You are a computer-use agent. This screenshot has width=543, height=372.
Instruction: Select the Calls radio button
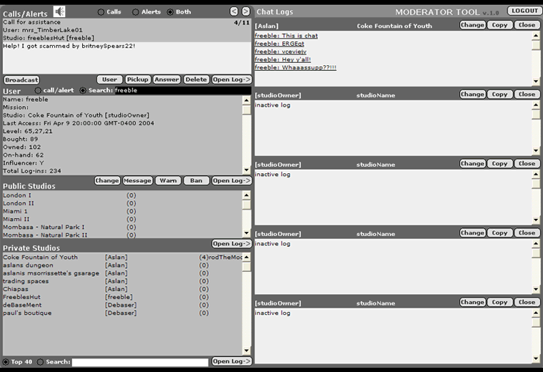101,12
